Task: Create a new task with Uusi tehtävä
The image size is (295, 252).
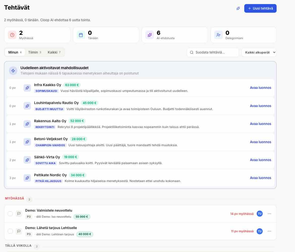Action: [260, 8]
